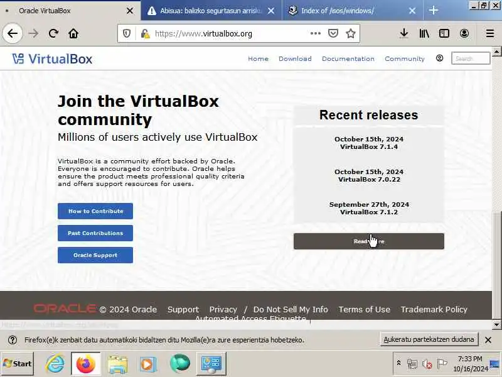Open a new browser tab
This screenshot has height=377, width=502.
point(433,11)
